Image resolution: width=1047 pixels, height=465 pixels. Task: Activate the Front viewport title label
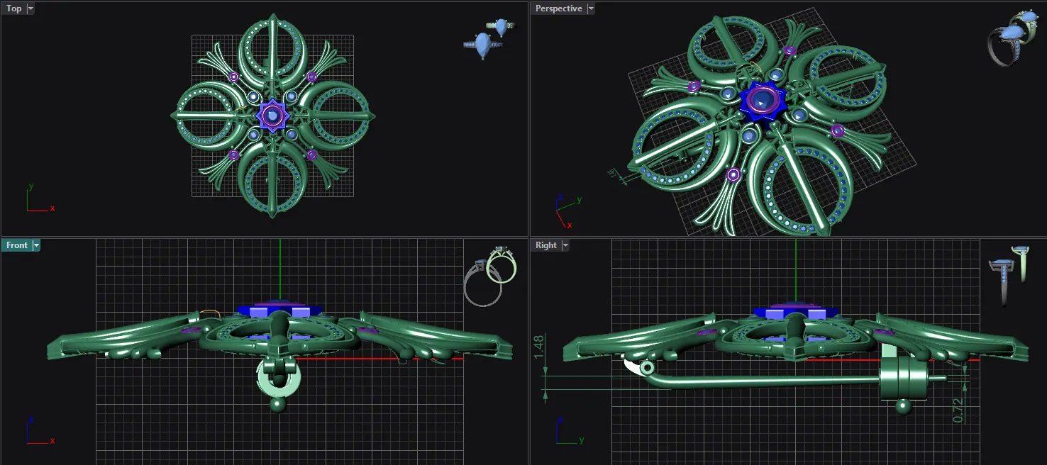click(x=17, y=245)
